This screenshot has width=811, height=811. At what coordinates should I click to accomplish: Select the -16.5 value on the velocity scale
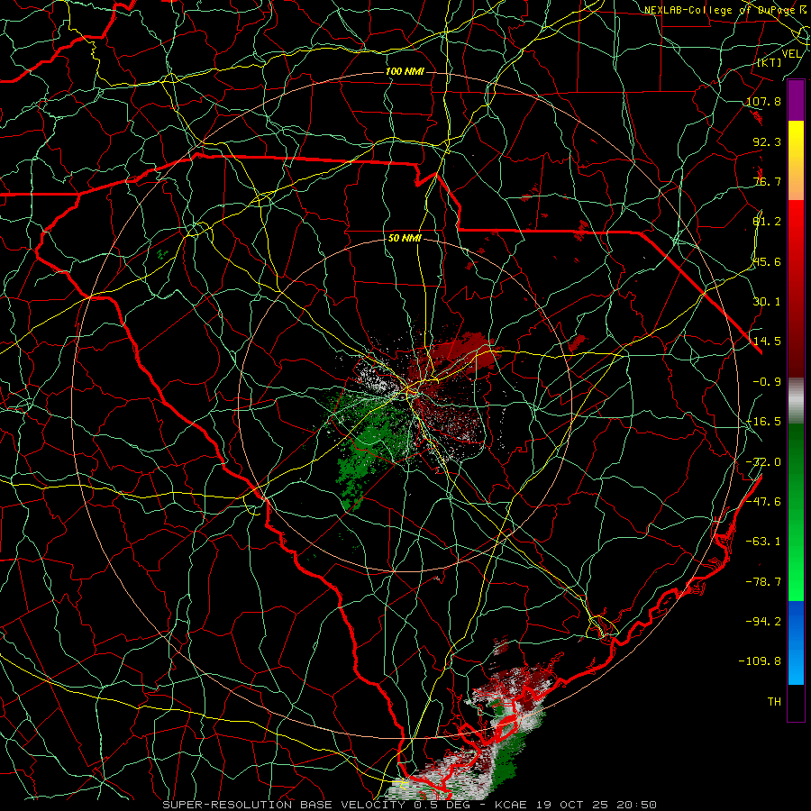tap(763, 422)
